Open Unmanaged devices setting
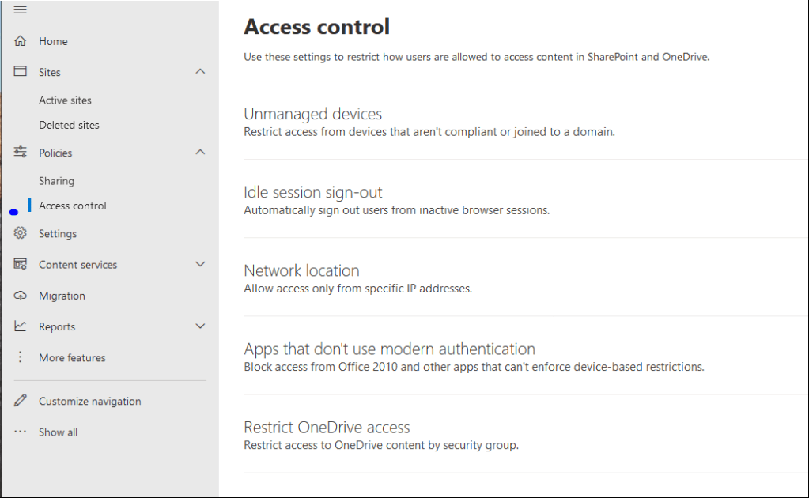This screenshot has height=498, width=809. click(312, 115)
